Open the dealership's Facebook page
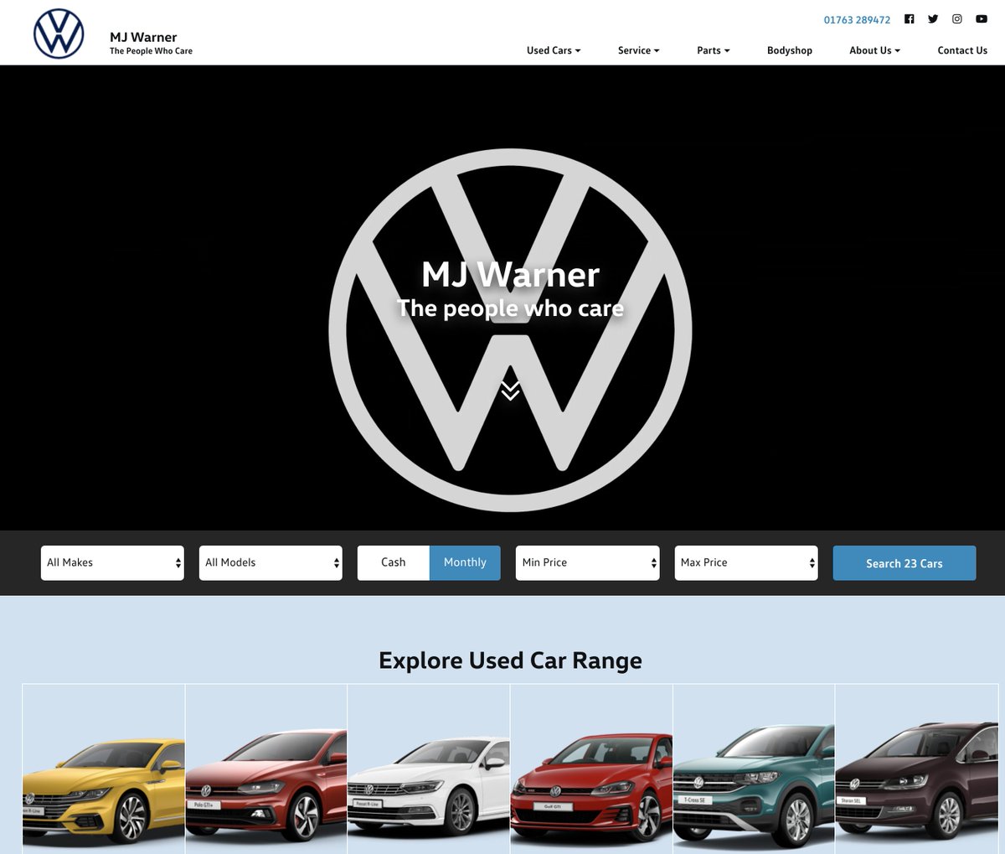This screenshot has width=1005, height=854. click(x=909, y=18)
